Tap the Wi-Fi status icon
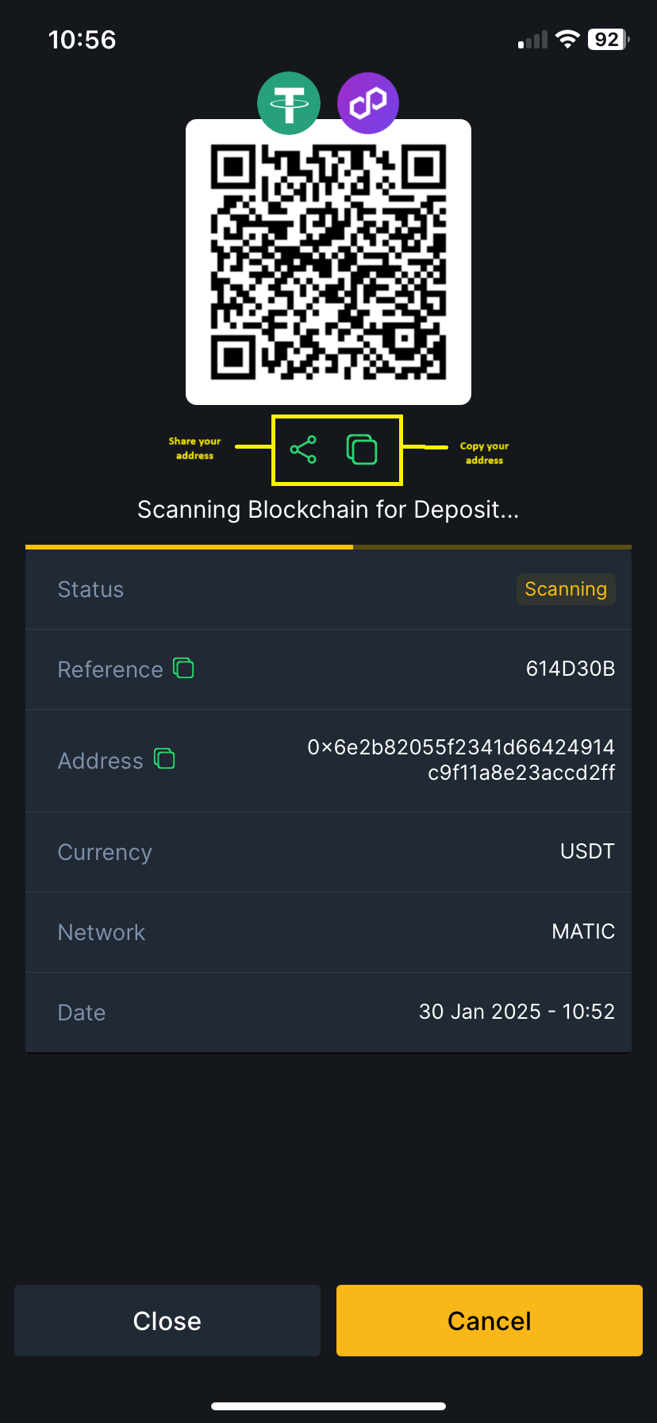Screen dimensions: 657x1423 (x=567, y=40)
